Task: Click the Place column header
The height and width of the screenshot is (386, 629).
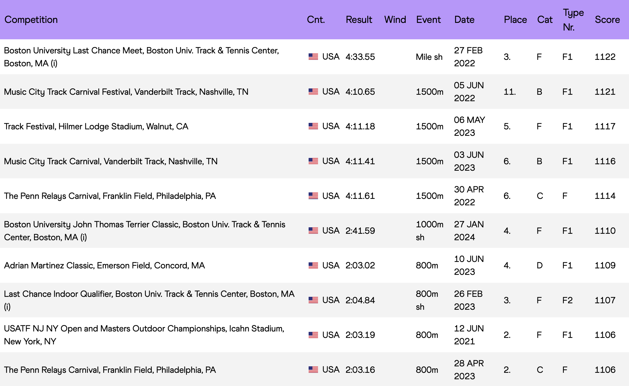Action: point(515,20)
